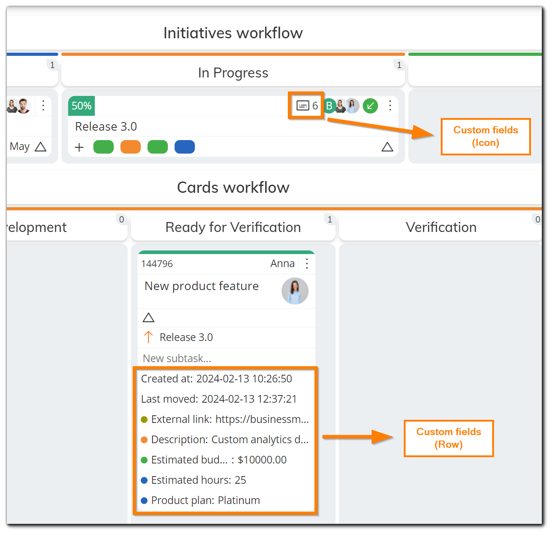Click the triangle icon next to May
Viewport: 554px width, 536px height.
pos(41,147)
